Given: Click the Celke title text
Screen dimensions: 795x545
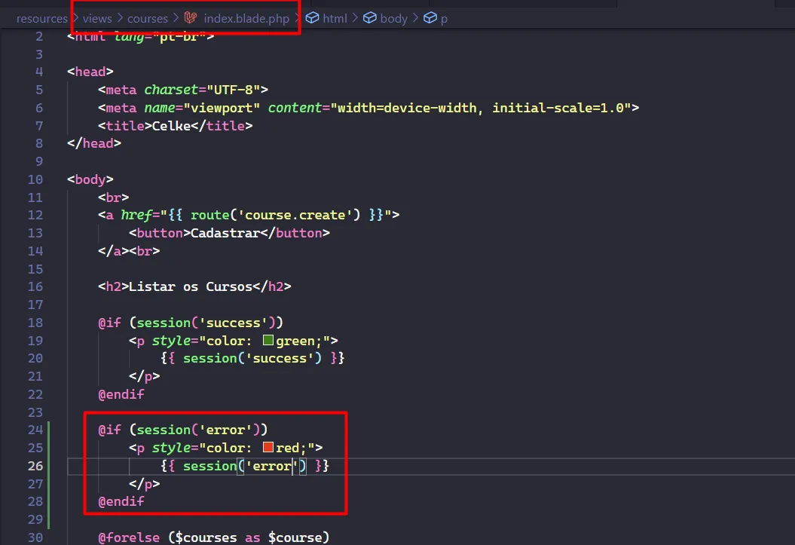Looking at the screenshot, I should (x=171, y=126).
